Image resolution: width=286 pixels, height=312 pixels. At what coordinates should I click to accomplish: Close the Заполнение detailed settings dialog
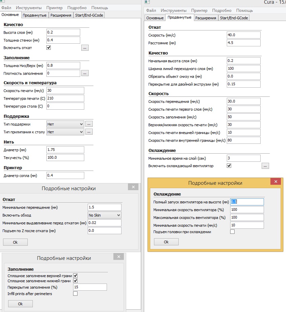(118, 257)
